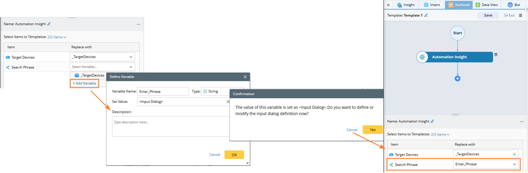
Task: Open the Select Variable dropdown for Search Phrase
Action: coord(131,67)
